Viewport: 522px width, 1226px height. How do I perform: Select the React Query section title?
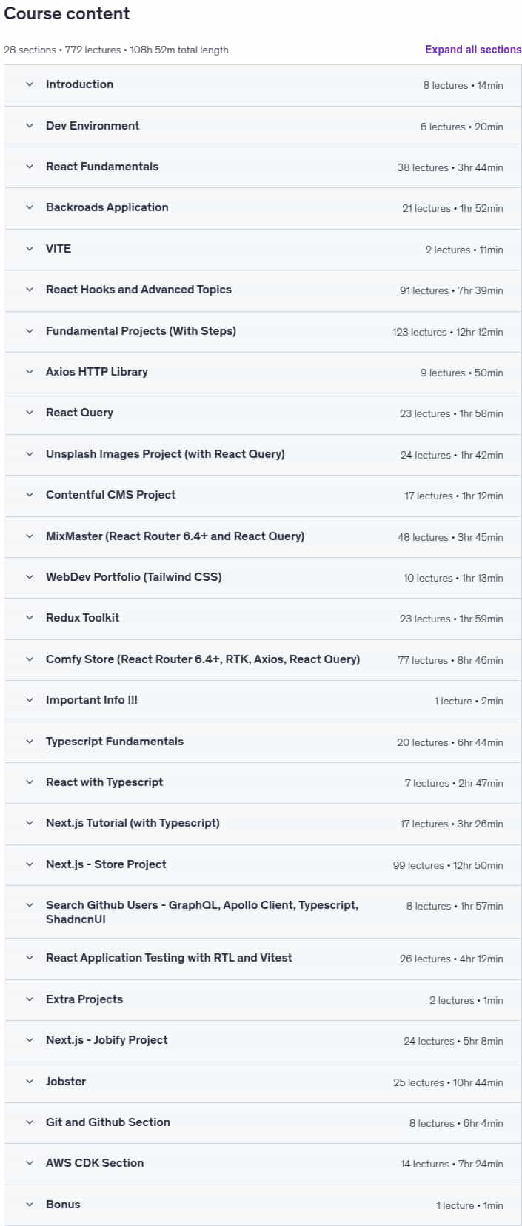coord(79,413)
